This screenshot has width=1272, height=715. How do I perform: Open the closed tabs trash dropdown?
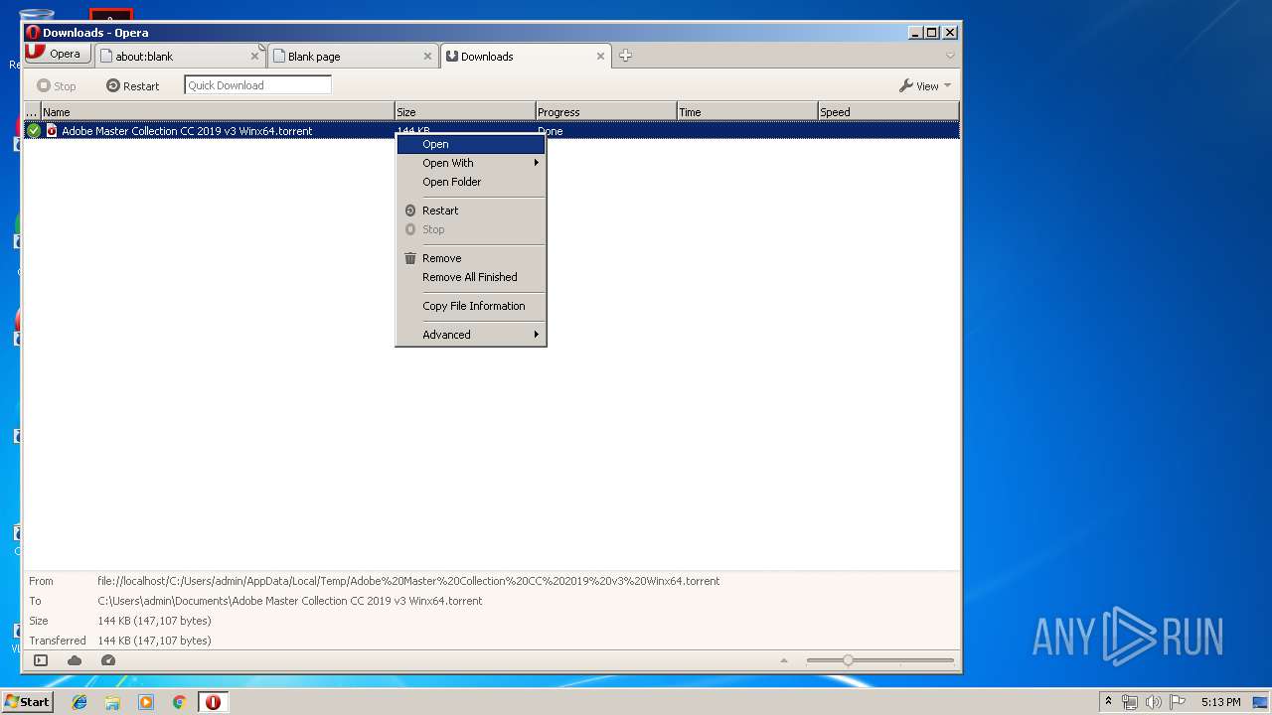tap(950, 56)
